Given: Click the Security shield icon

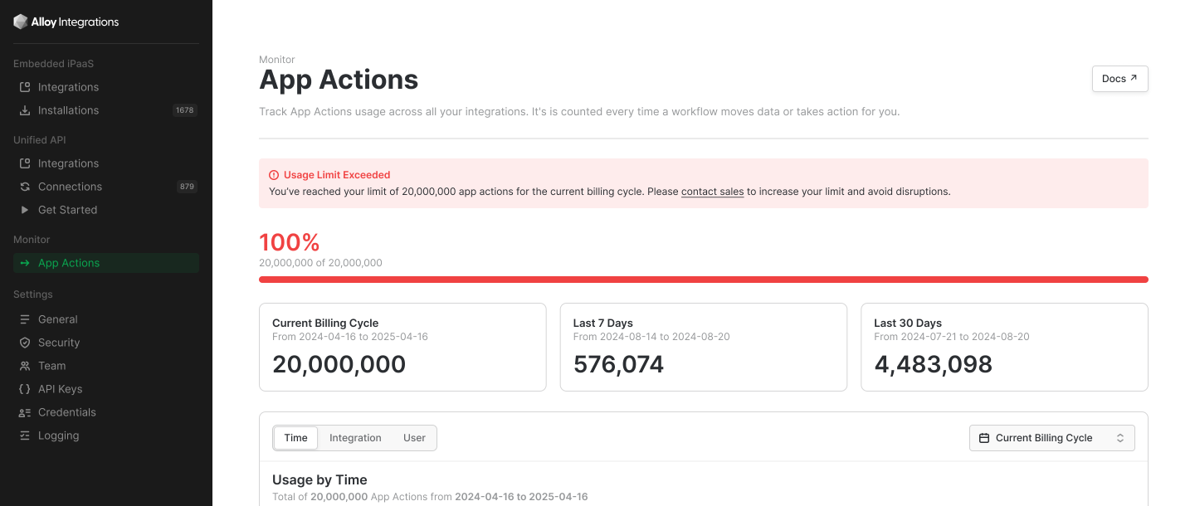Looking at the screenshot, I should point(25,343).
